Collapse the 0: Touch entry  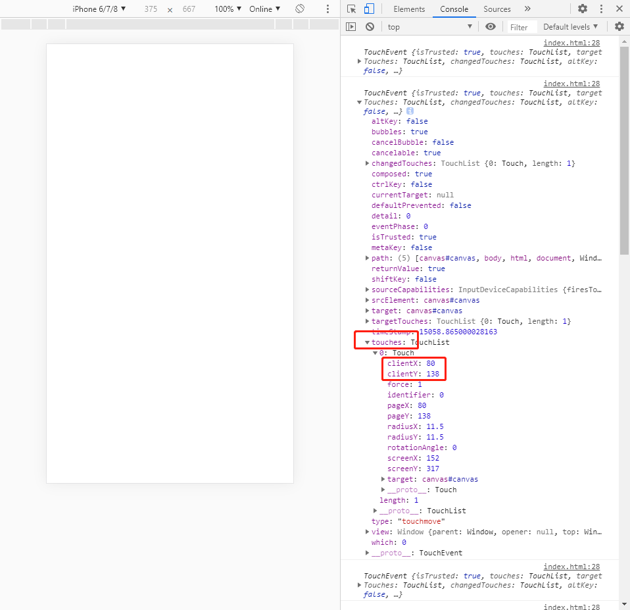click(376, 353)
